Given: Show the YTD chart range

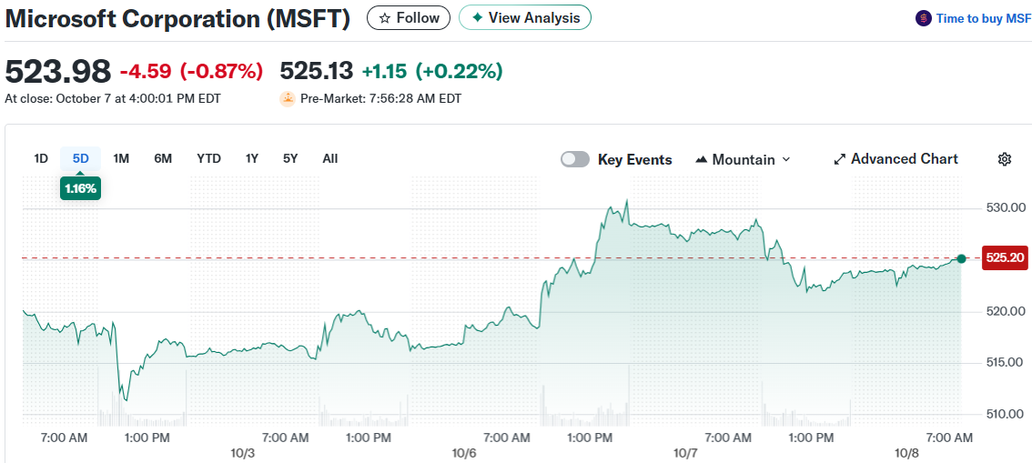Looking at the screenshot, I should pos(208,158).
